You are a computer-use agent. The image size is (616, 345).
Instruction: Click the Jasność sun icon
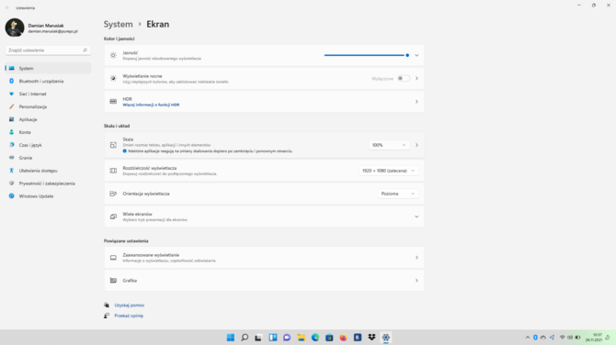[113, 55]
